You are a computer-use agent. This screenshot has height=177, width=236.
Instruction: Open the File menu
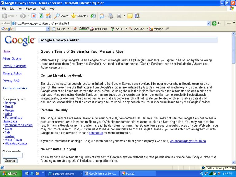click(4, 9)
